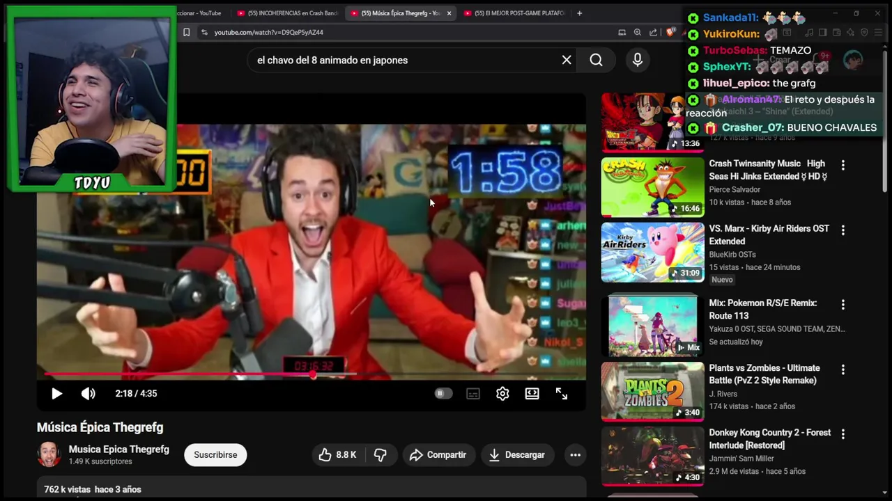This screenshot has width=892, height=501.
Task: Open the Donkey Kong Country 2 thumbnail
Action: coord(653,456)
